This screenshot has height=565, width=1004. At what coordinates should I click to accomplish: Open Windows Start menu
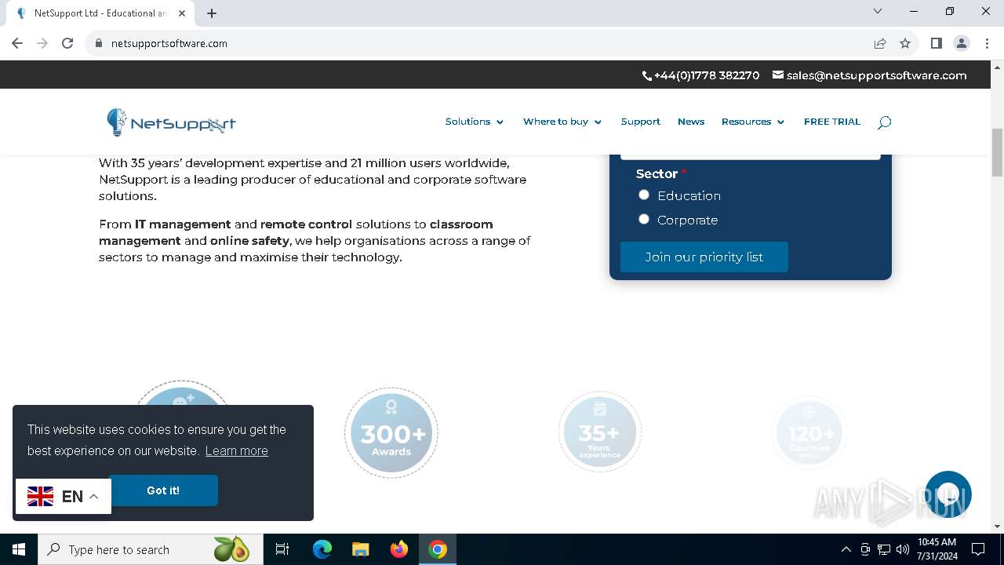19,549
